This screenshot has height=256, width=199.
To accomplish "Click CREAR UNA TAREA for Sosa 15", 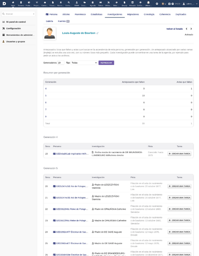I will (179, 153).
